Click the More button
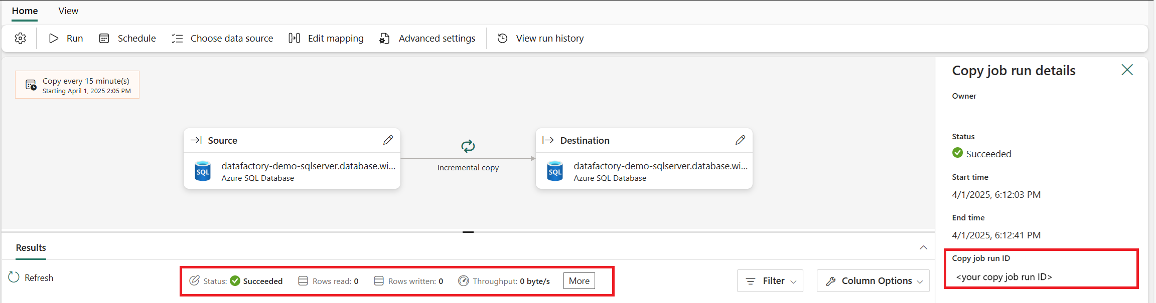Screen dimensions: 1156x303 579,281
